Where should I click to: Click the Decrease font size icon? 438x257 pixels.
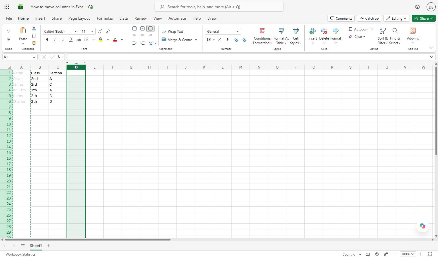[x=108, y=32]
